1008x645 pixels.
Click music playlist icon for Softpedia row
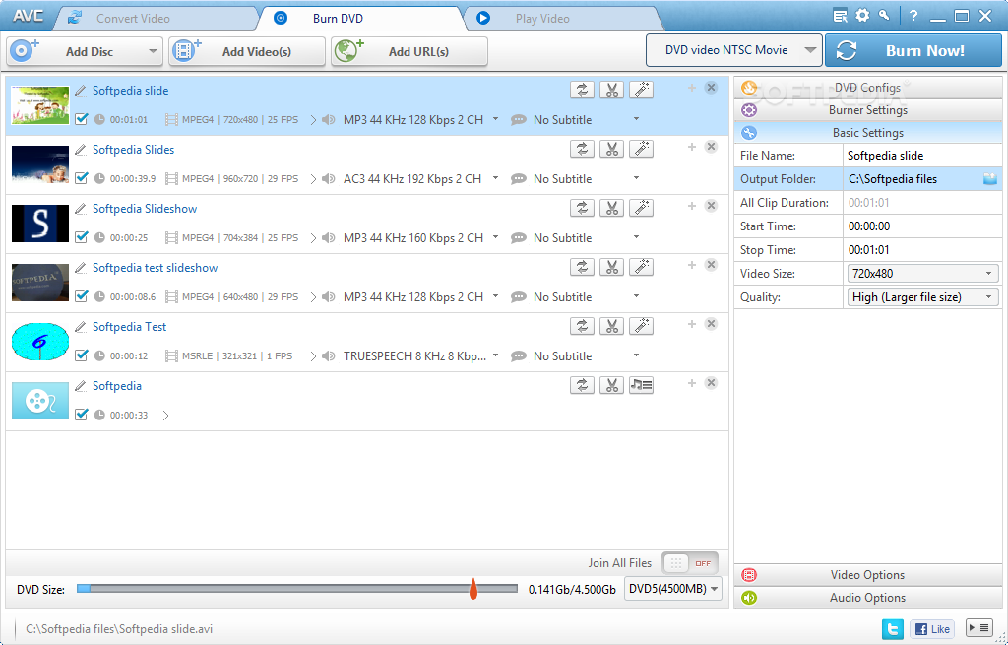click(641, 386)
